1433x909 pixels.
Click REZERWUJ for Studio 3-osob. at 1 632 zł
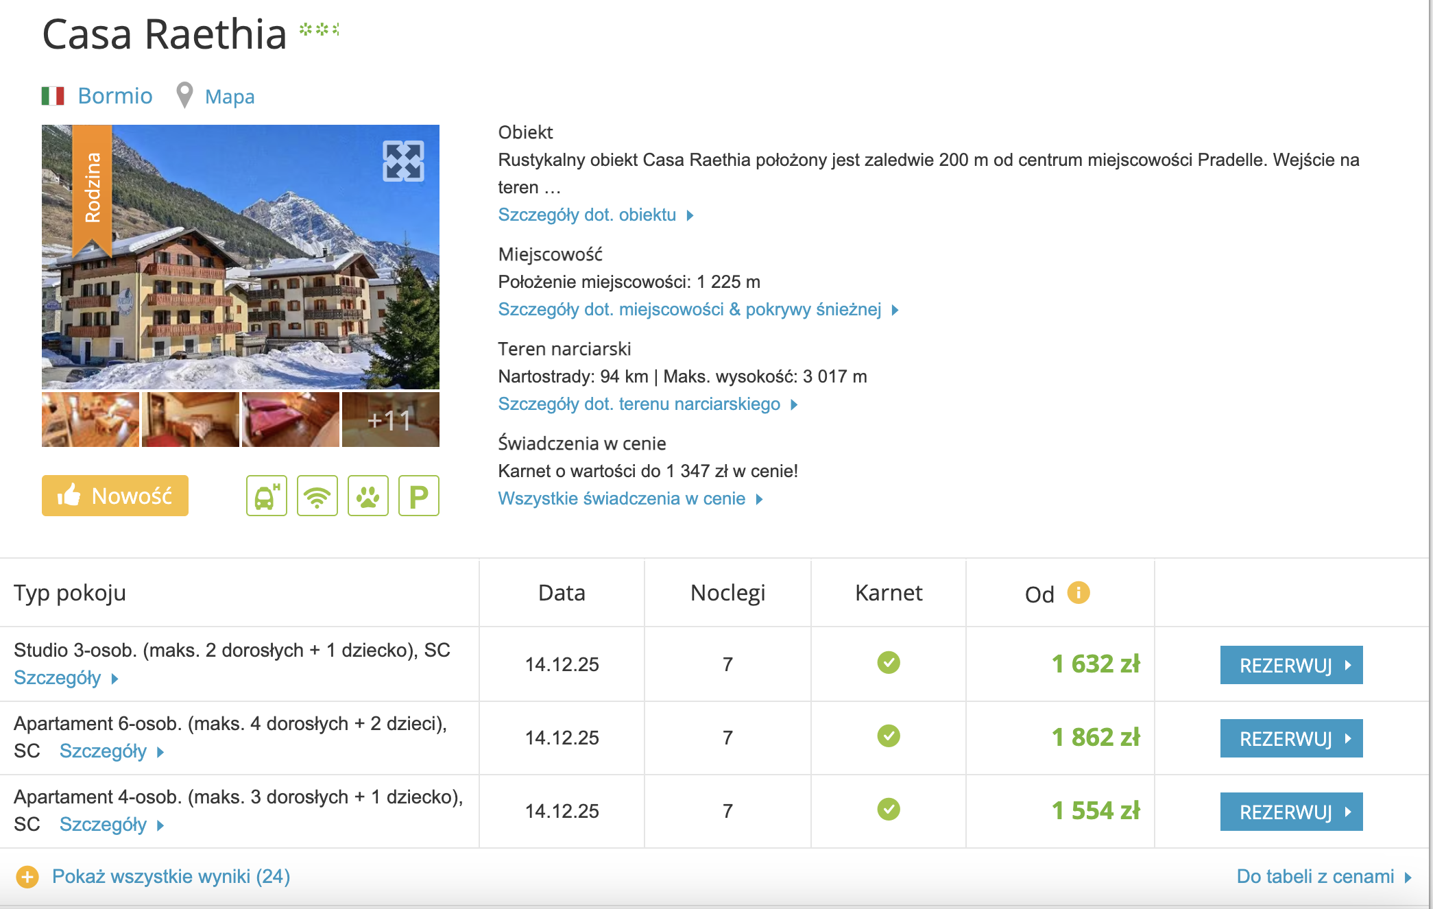[1292, 665]
